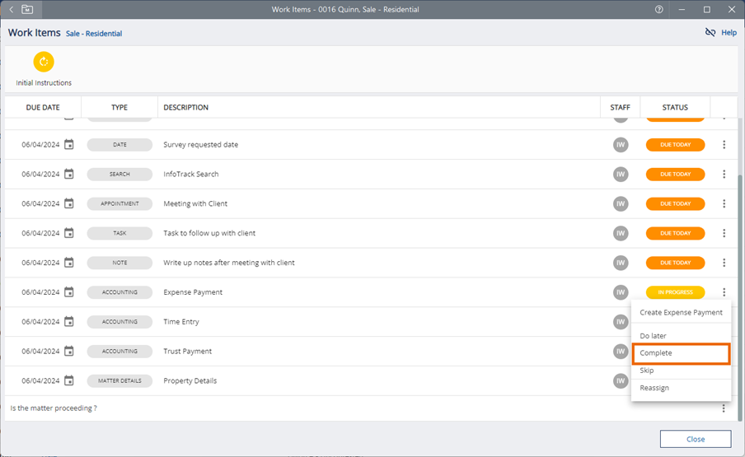Image resolution: width=745 pixels, height=457 pixels.
Task: Open the Help link
Action: [729, 33]
